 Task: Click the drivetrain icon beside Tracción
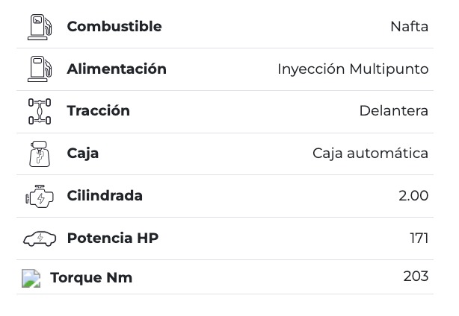click(x=40, y=111)
